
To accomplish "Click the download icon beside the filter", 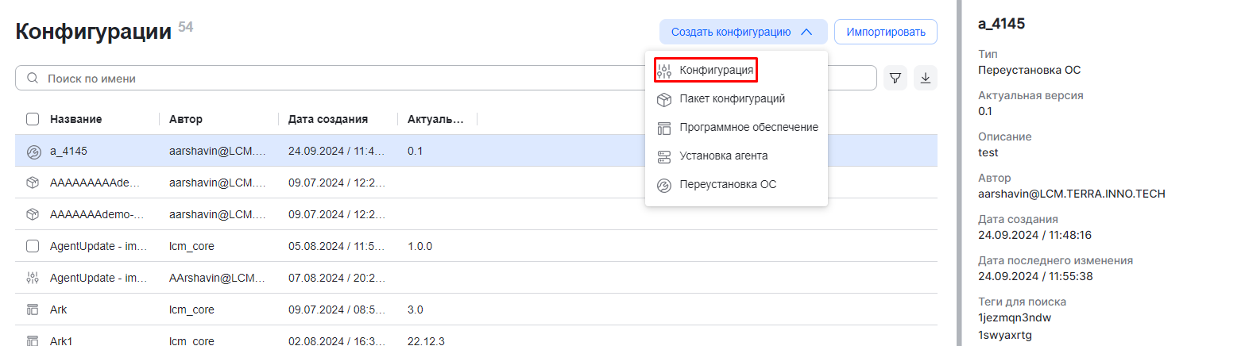I will (x=926, y=79).
